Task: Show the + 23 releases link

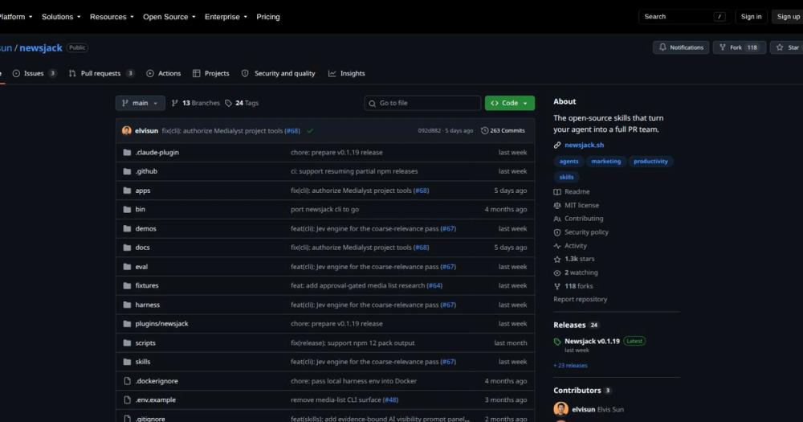Action: point(570,366)
